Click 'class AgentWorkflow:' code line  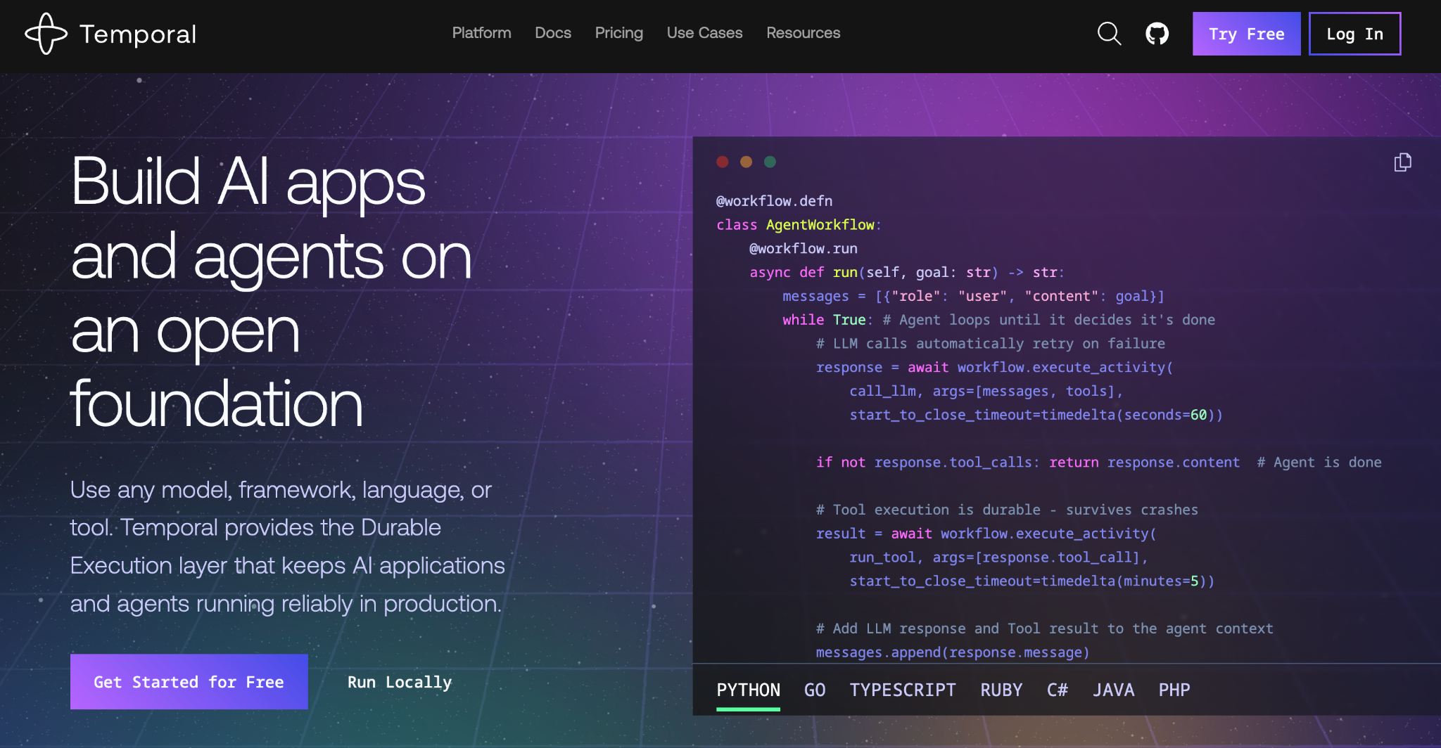(799, 225)
